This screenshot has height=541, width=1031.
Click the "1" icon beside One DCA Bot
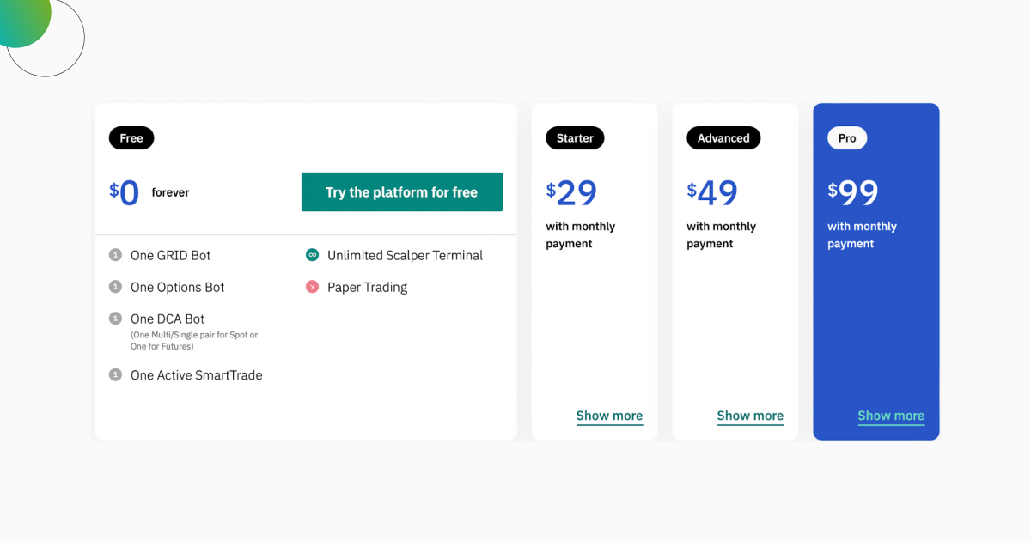tap(115, 319)
